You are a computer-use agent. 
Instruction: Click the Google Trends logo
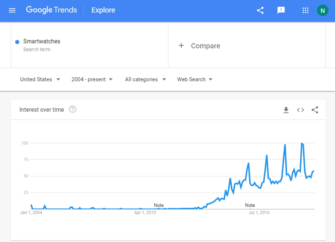pos(51,10)
